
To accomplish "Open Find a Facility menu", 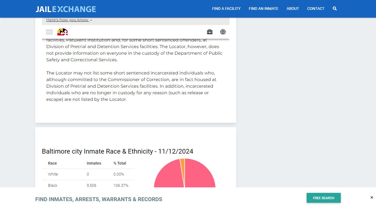I will 226,9.
